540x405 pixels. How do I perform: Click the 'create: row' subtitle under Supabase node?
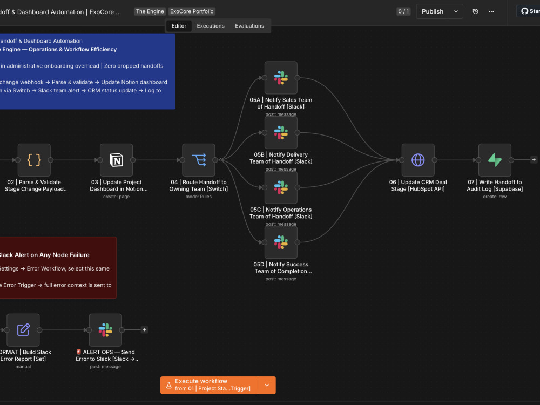click(495, 197)
